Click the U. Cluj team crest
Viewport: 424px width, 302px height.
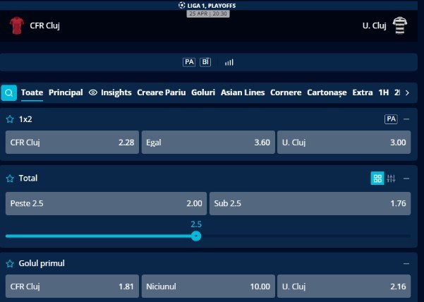tap(399, 26)
